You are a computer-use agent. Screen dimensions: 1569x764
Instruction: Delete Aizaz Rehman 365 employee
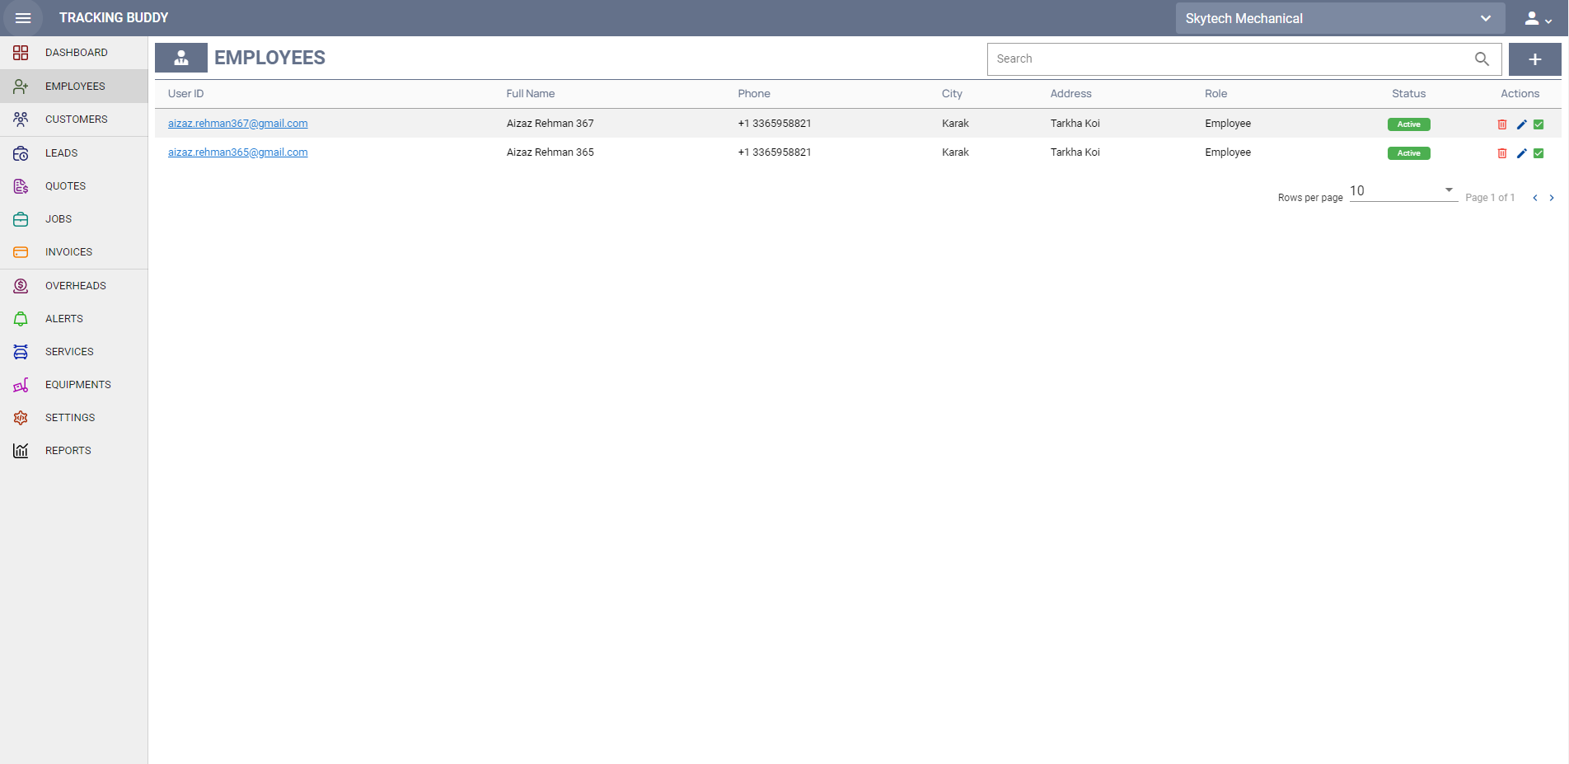1502,153
